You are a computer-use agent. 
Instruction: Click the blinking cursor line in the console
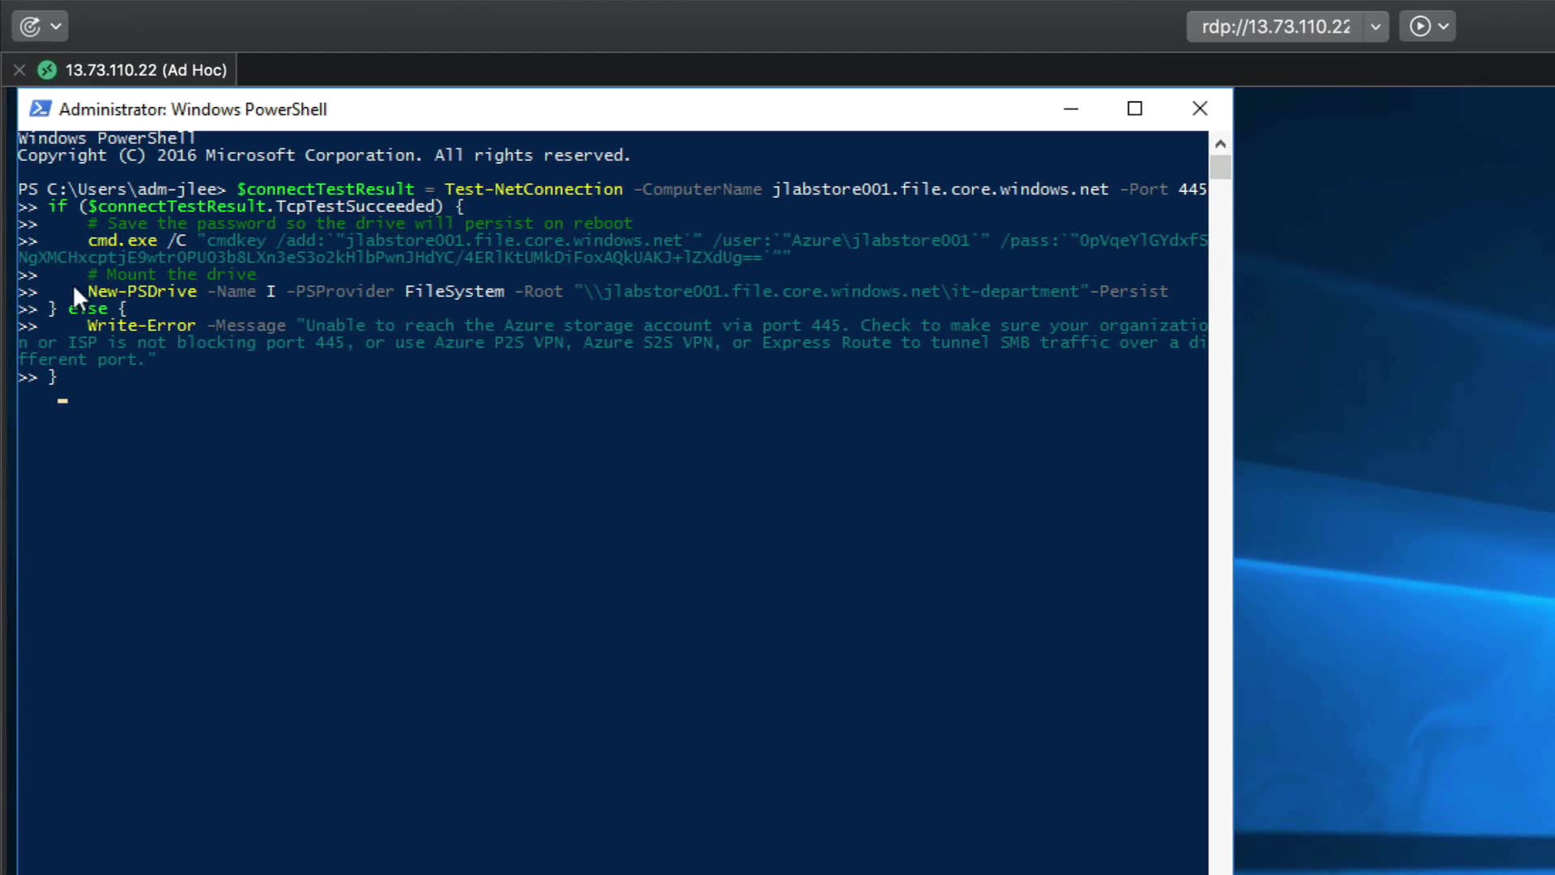[62, 400]
